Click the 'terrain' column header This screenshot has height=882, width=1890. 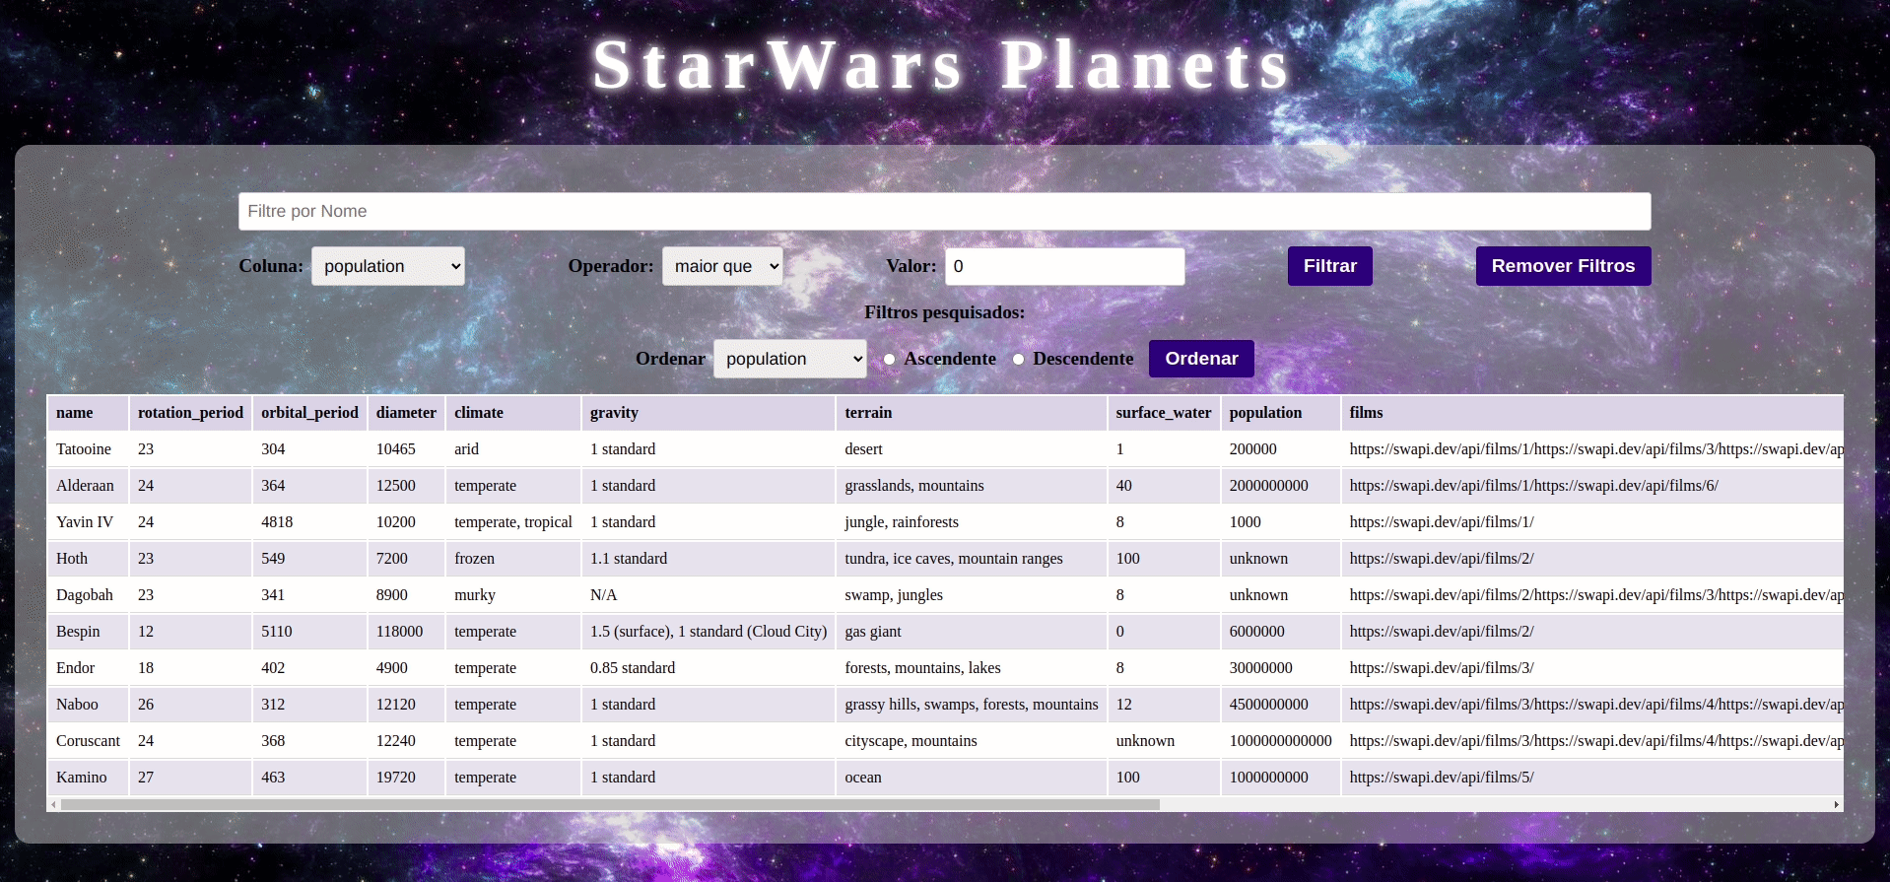(972, 413)
